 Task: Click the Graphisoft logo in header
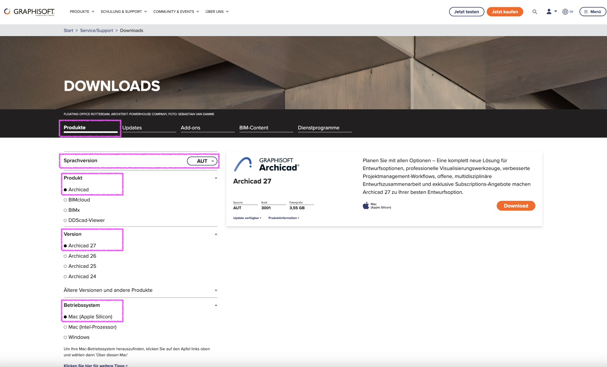click(29, 12)
